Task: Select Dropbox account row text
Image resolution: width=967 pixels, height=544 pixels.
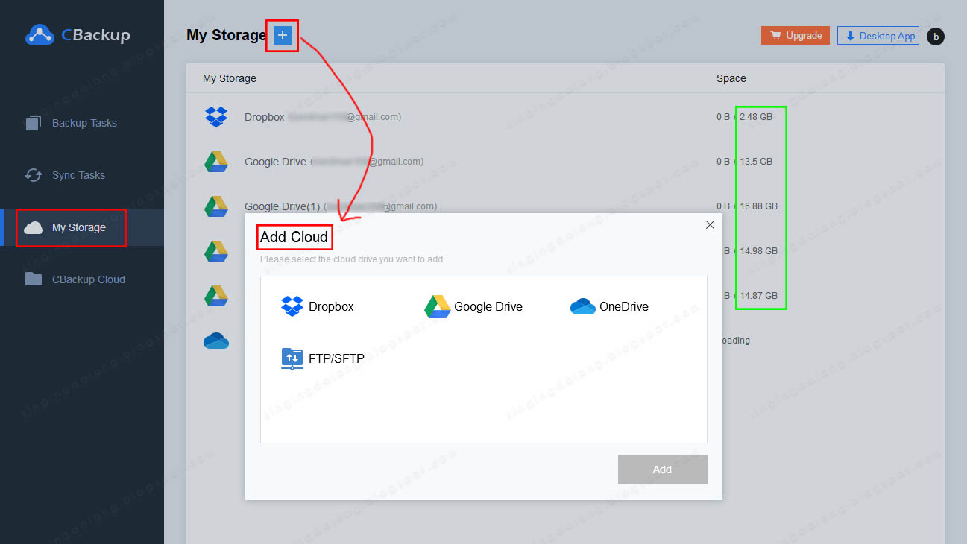Action: pyautogui.click(x=323, y=117)
